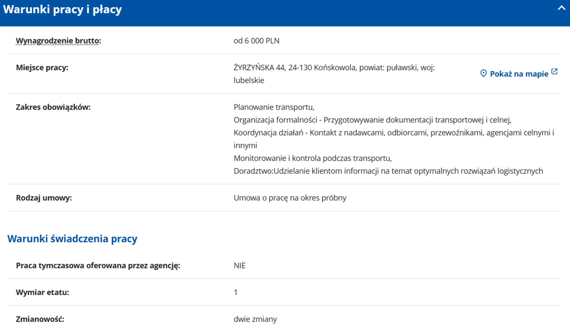Click the Koordynacja działań duty line
The image size is (570, 324).
point(394,133)
